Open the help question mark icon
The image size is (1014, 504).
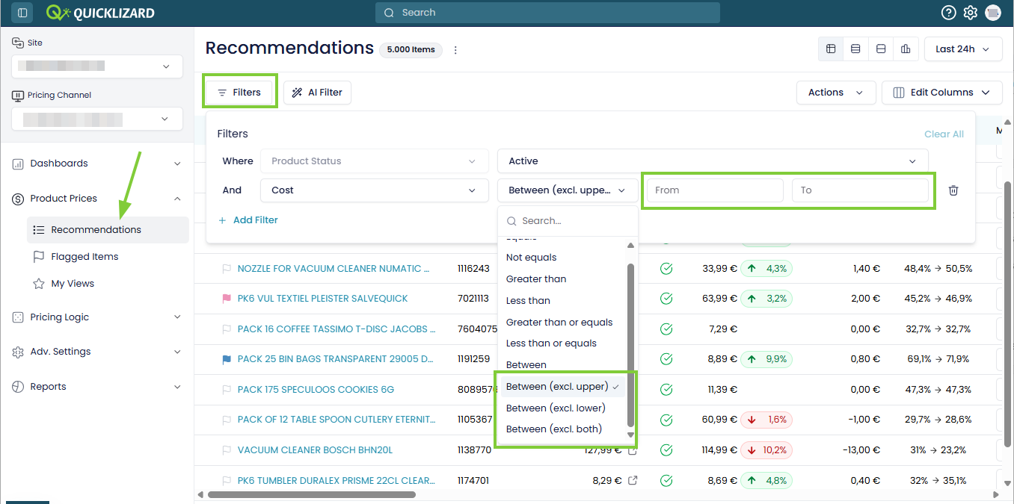(948, 13)
